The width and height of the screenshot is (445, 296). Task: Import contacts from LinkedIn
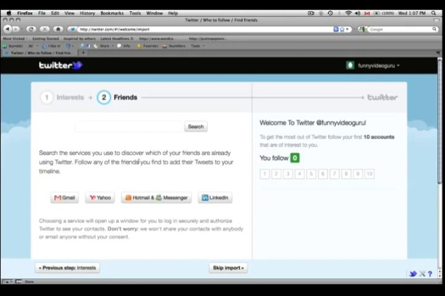coord(215,197)
